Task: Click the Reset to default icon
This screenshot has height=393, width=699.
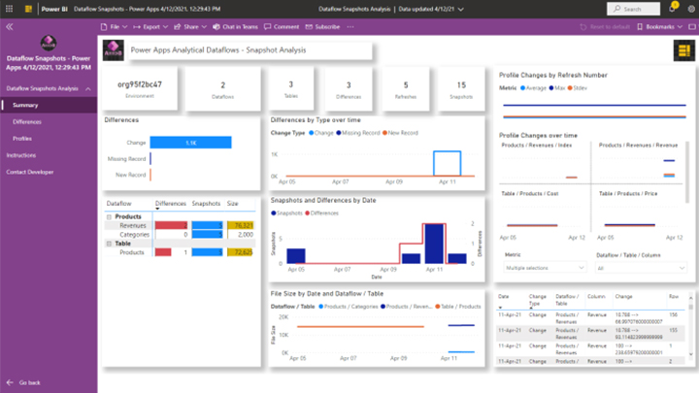Action: [583, 27]
